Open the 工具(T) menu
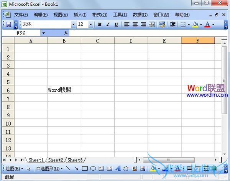The image size is (230, 181). (120, 15)
